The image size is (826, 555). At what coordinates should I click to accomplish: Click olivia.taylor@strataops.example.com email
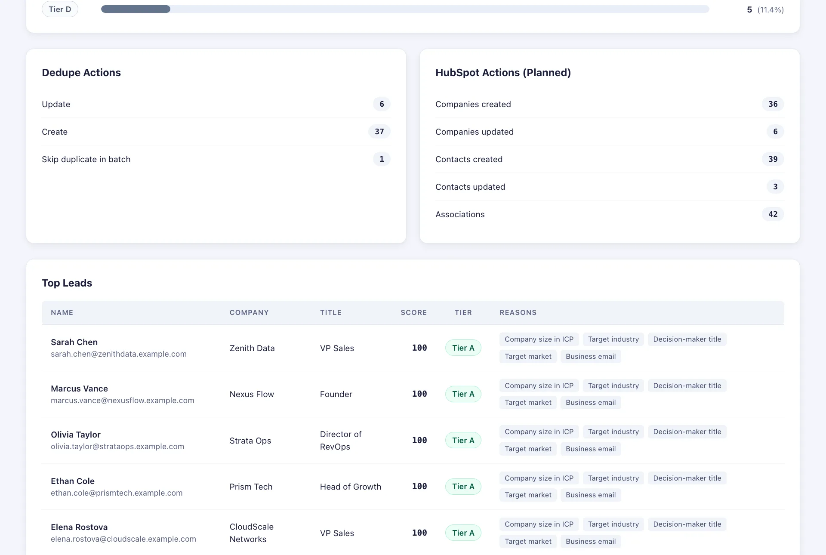pyautogui.click(x=117, y=447)
